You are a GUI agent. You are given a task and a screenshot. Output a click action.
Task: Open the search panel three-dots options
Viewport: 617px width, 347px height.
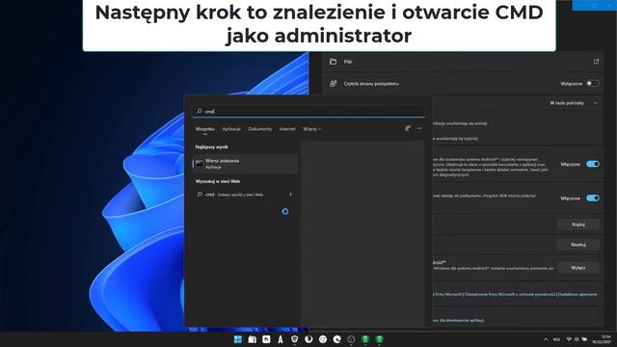click(419, 128)
